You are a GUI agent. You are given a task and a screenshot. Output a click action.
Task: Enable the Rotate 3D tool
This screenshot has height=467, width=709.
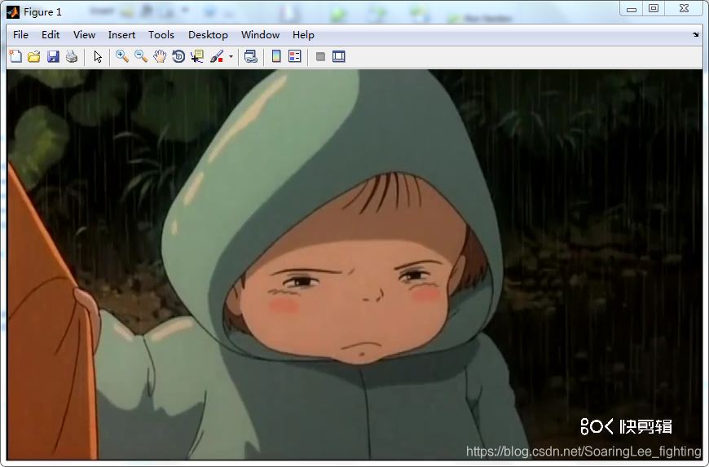pos(178,56)
